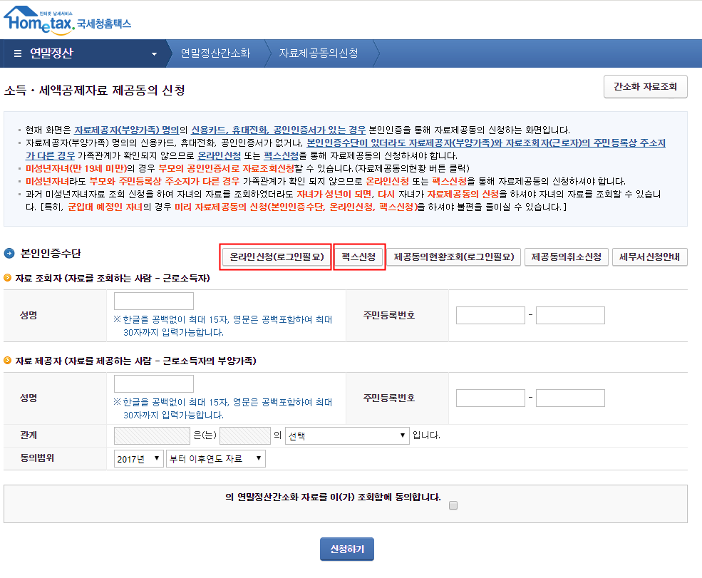Click the 간소화 자료조회 button
The image size is (702, 578).
point(645,86)
